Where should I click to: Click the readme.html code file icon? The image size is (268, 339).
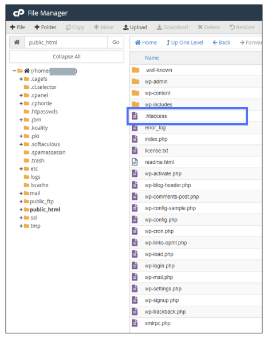pyautogui.click(x=135, y=162)
